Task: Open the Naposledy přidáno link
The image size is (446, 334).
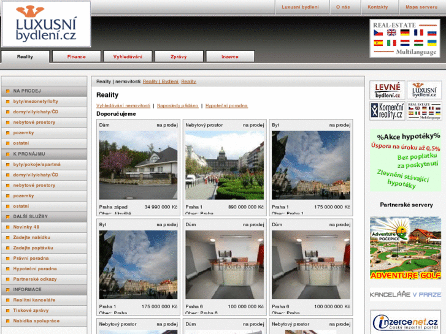Action: pyautogui.click(x=177, y=105)
